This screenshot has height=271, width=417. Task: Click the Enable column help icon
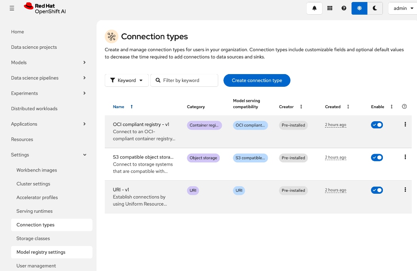404,107
